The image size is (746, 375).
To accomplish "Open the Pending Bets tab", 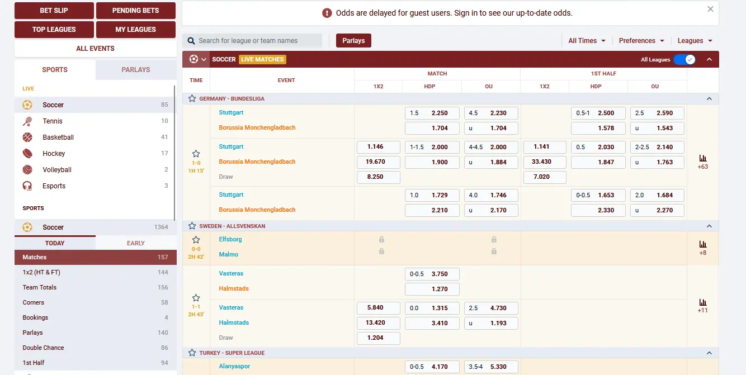I will pyautogui.click(x=136, y=11).
